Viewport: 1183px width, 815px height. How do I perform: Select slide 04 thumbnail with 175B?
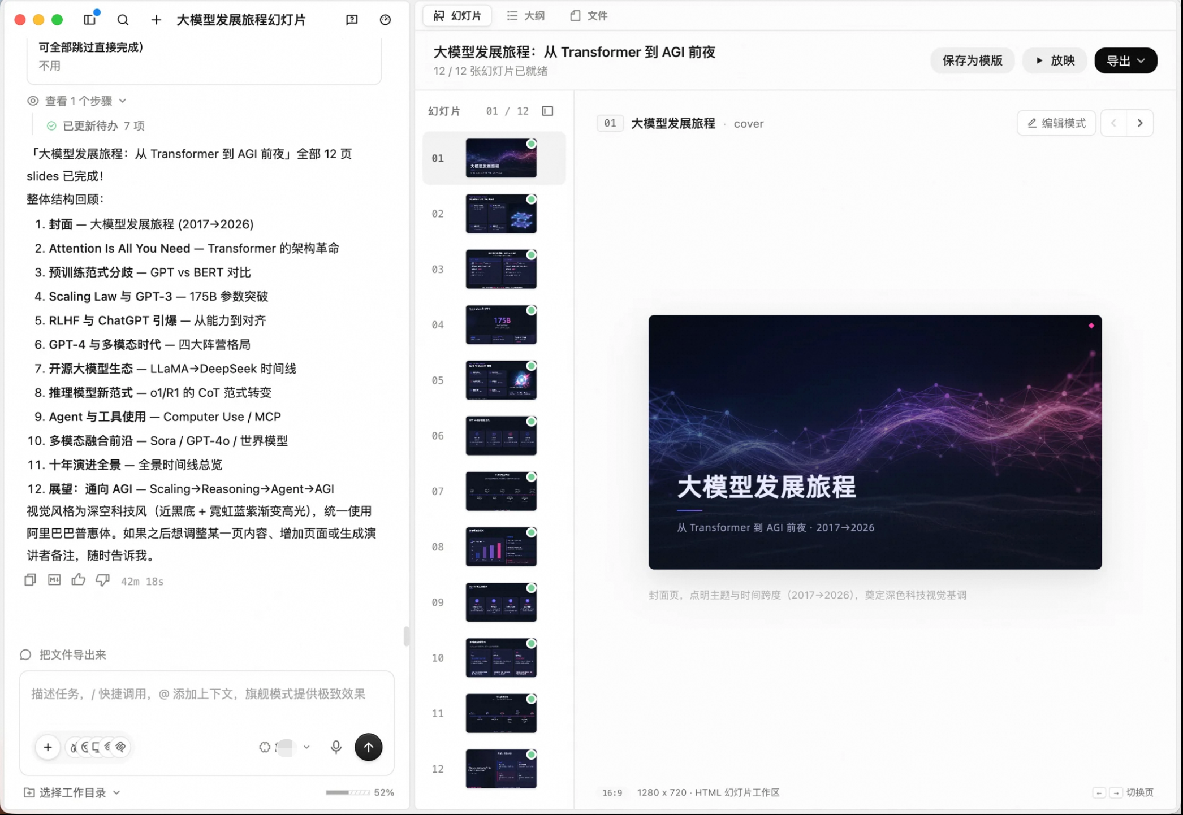tap(501, 324)
